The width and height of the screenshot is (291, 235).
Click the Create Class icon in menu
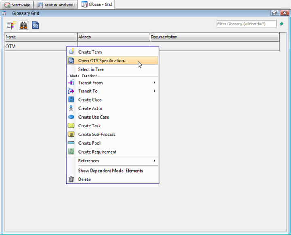pos(71,100)
